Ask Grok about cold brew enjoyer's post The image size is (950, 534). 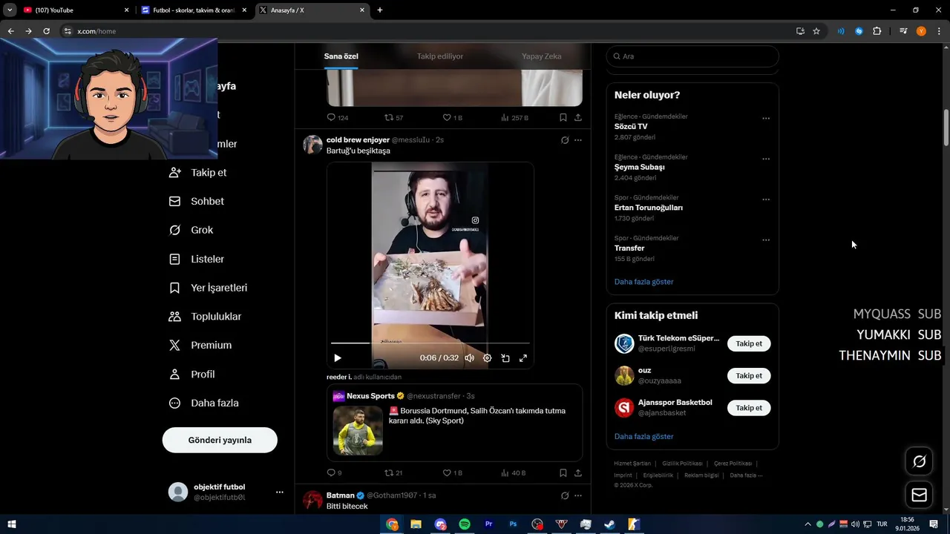click(565, 140)
